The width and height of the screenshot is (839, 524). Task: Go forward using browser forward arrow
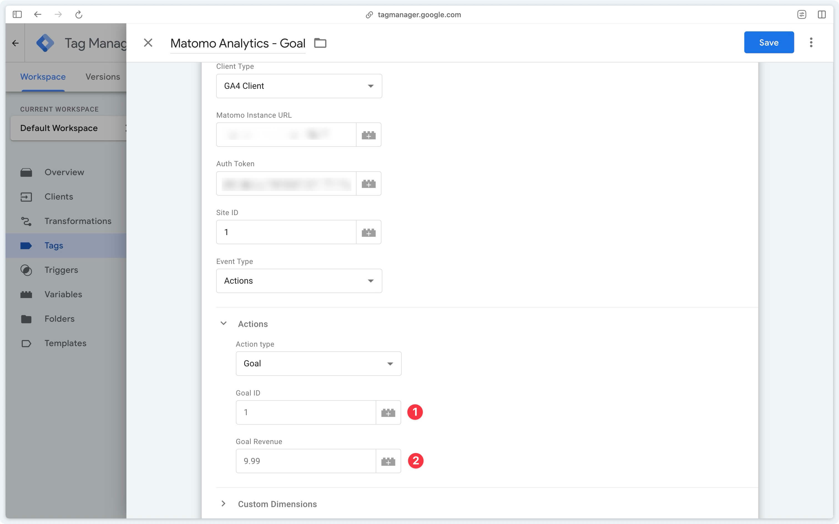[x=58, y=14]
